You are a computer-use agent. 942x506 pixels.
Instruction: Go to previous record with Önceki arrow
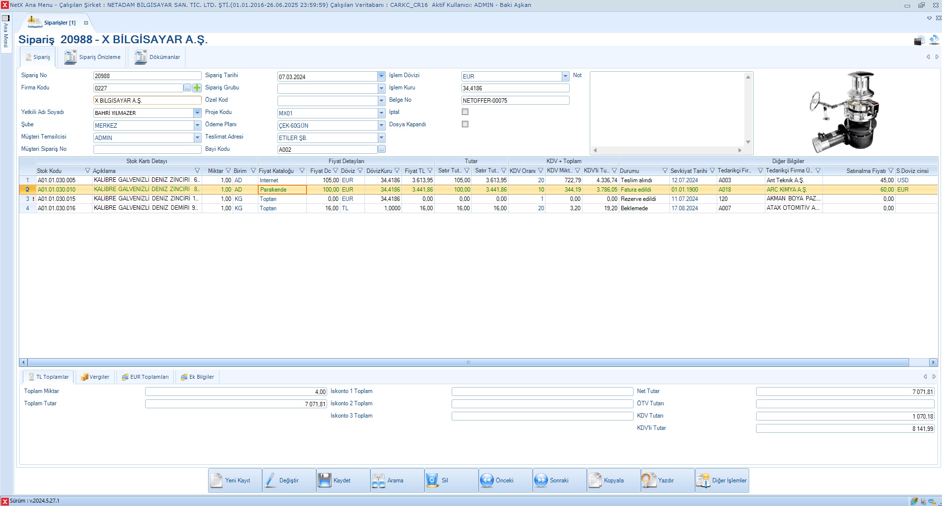[487, 480]
